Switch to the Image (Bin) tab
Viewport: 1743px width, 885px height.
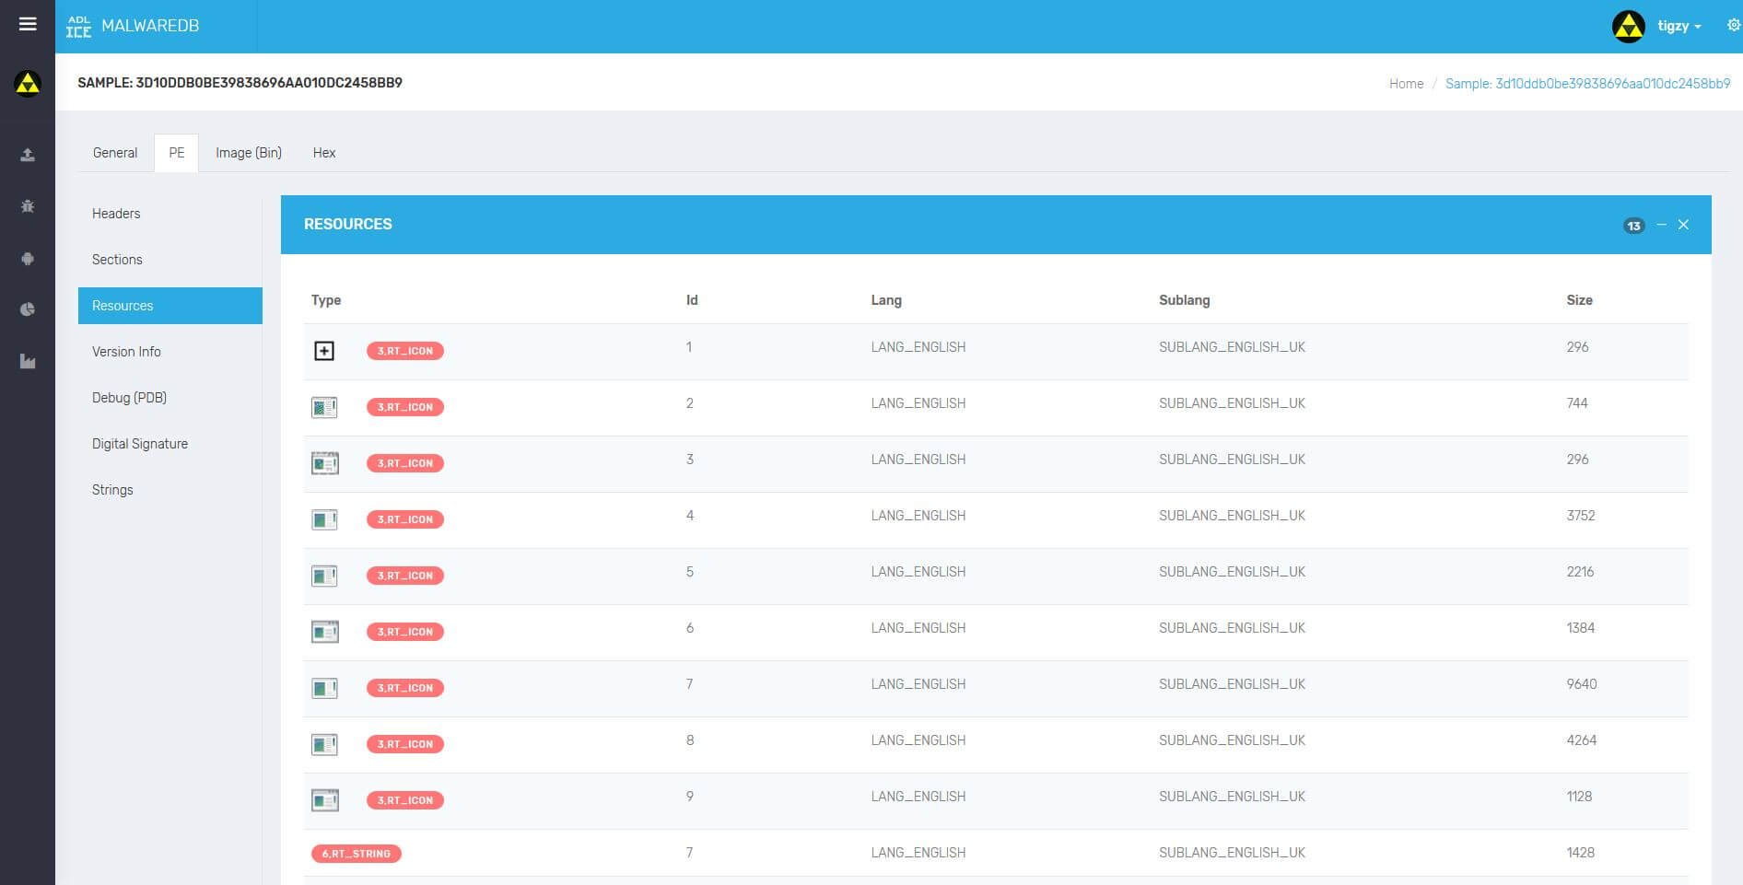click(x=248, y=152)
